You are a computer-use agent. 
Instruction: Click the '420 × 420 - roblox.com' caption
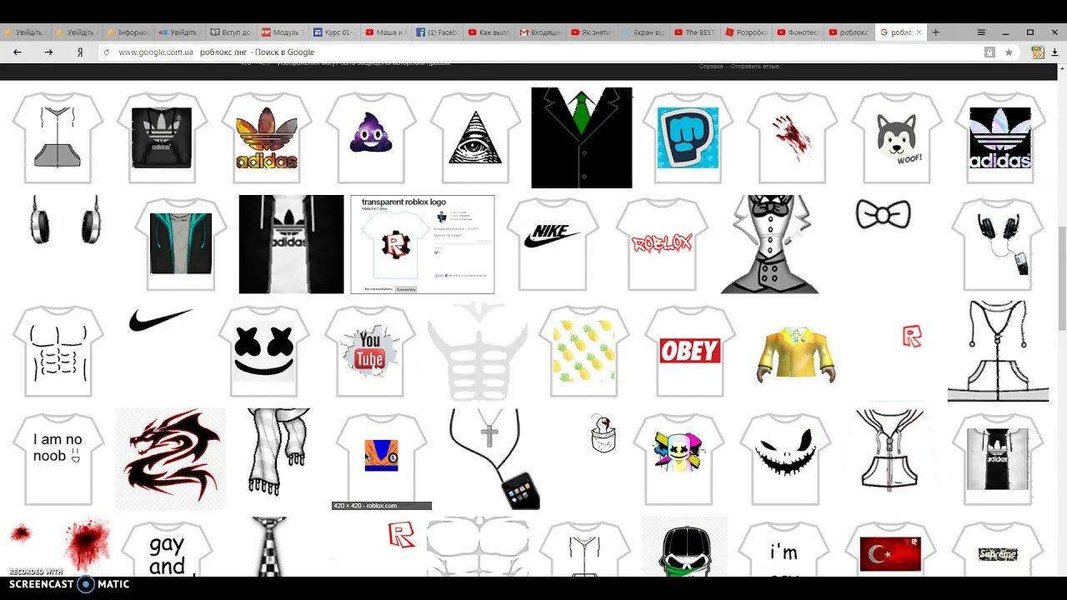coord(382,506)
